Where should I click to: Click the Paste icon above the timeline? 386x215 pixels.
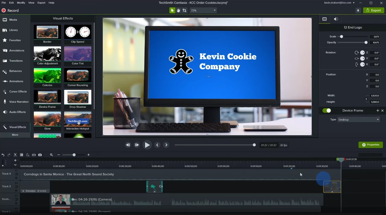click(x=27, y=155)
